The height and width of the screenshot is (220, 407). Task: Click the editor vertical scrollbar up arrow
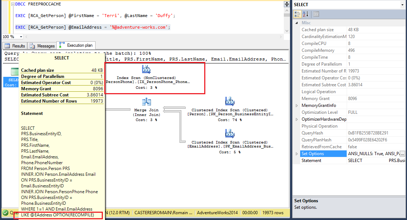287,11
